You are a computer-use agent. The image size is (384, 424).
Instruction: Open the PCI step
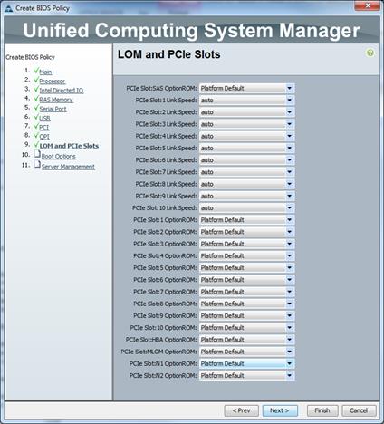pos(44,128)
